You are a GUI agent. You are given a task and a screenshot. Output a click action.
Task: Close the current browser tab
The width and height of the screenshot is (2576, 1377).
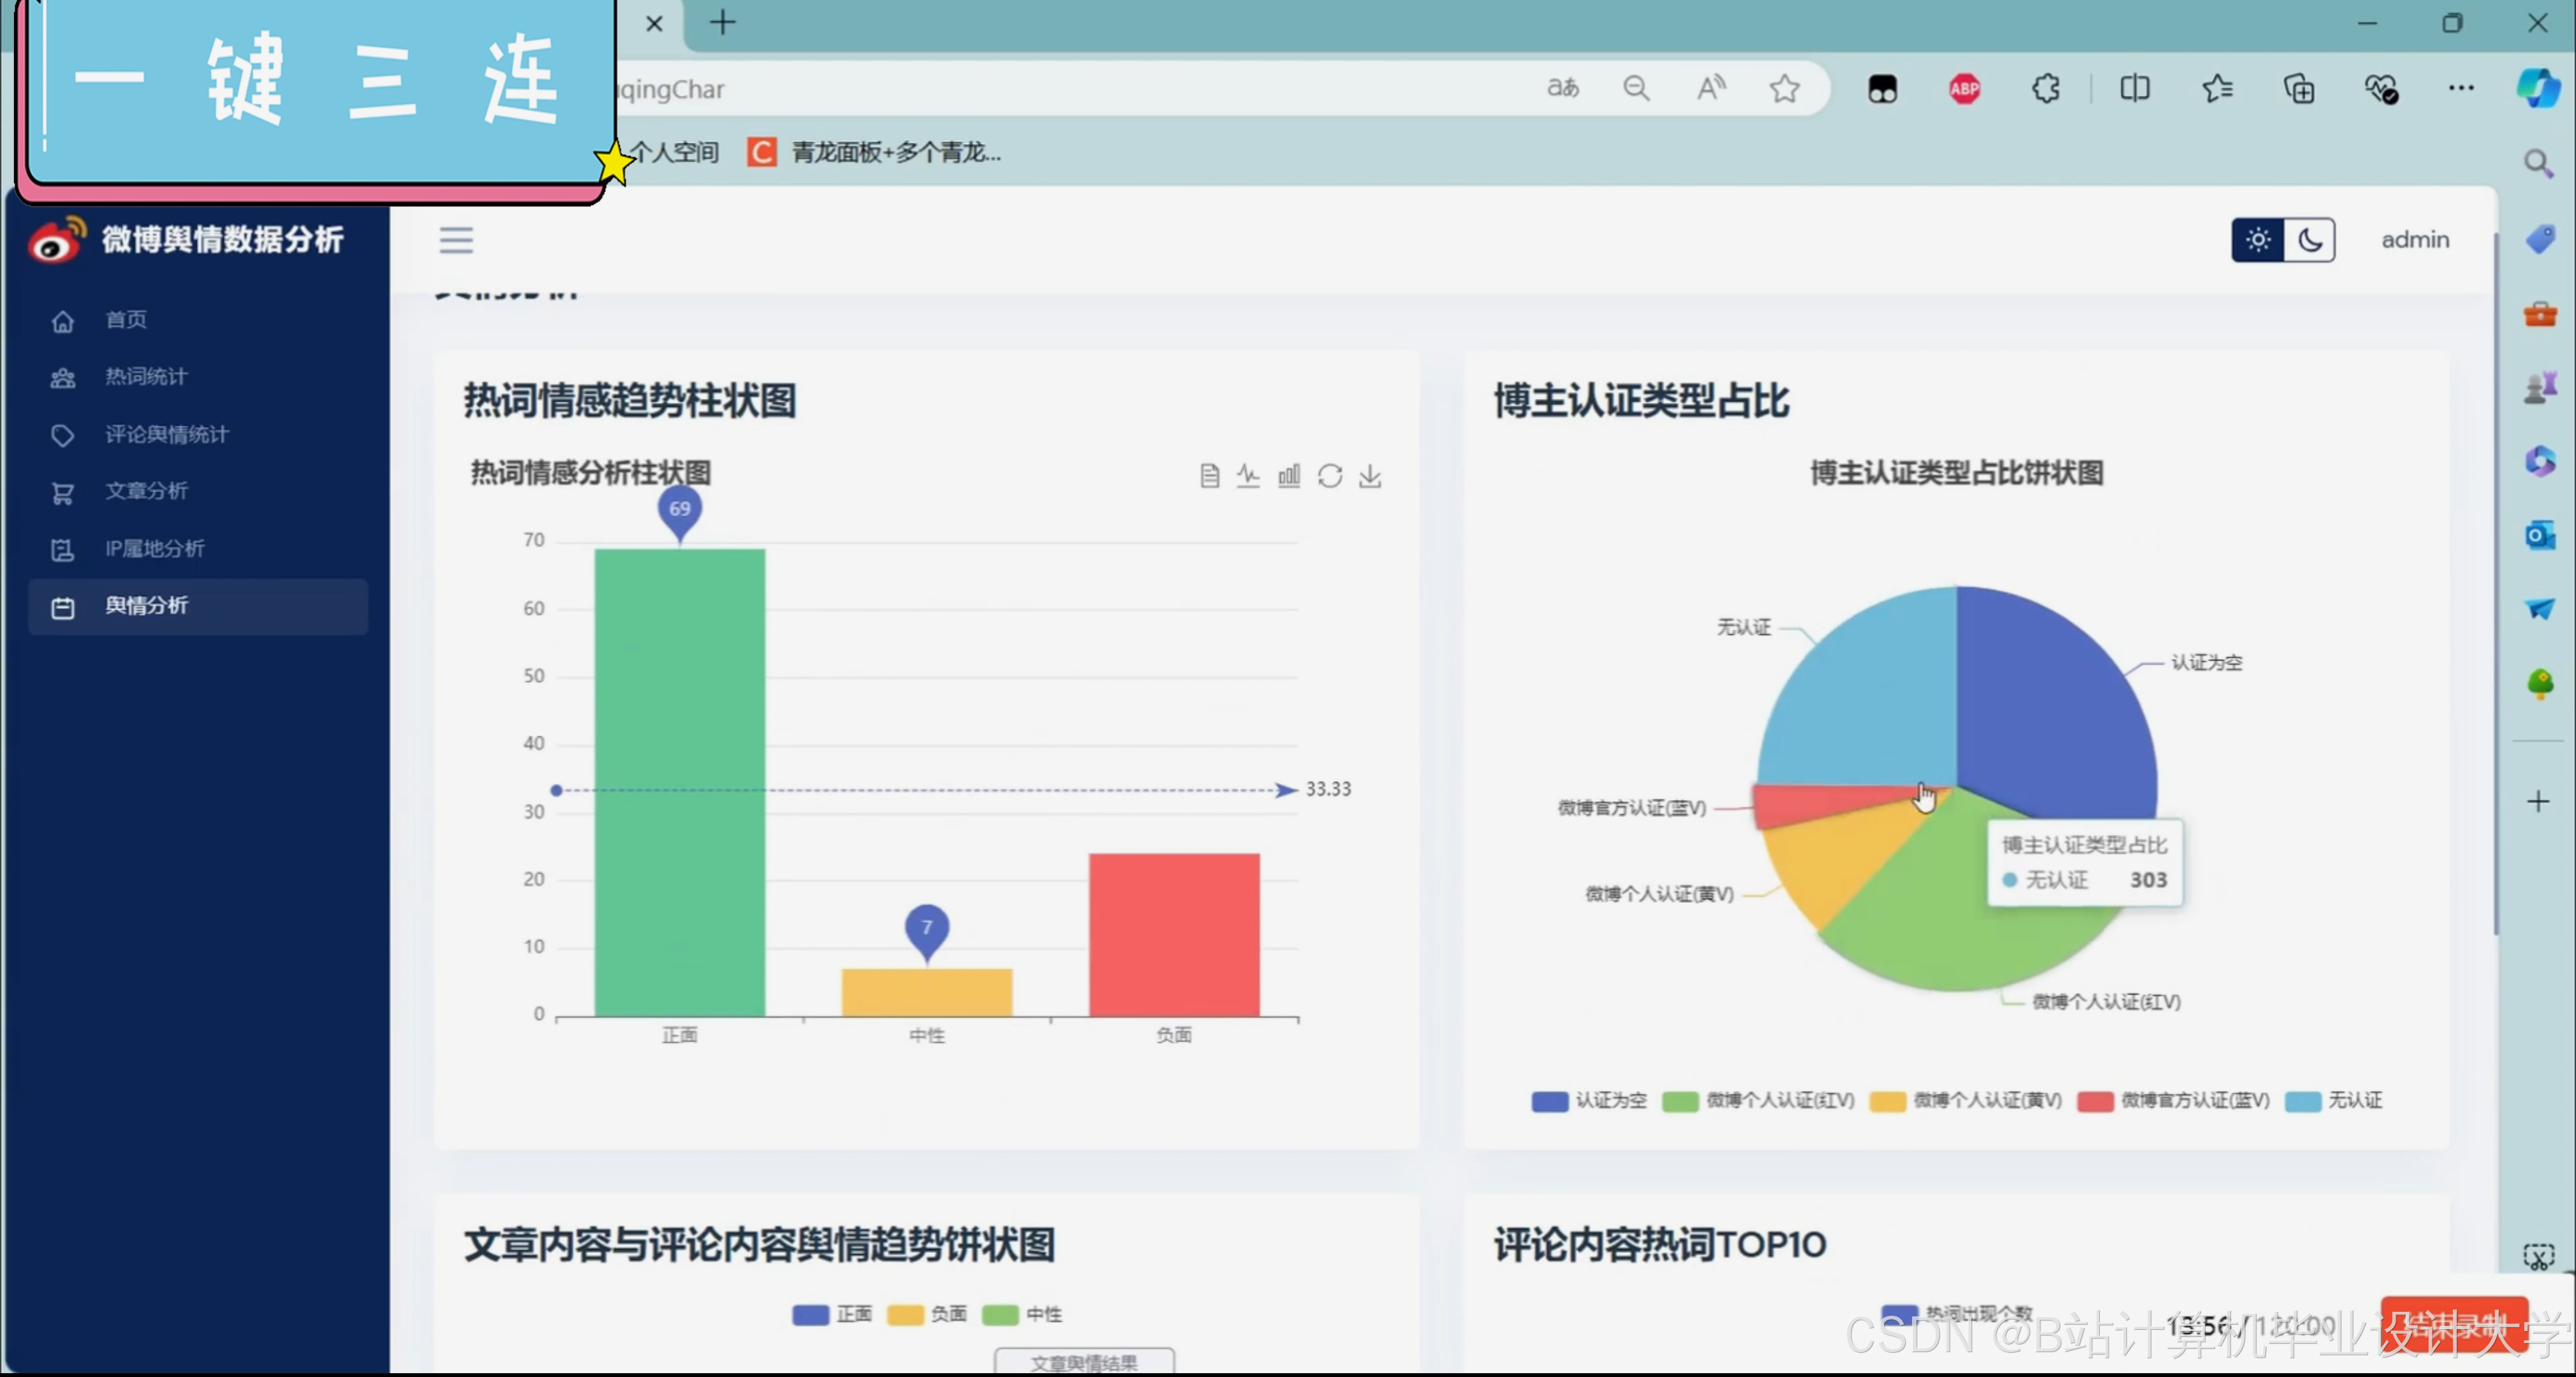click(654, 23)
